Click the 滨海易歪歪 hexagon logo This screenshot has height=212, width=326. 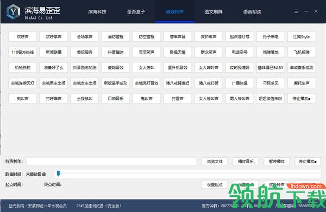pyautogui.click(x=13, y=11)
